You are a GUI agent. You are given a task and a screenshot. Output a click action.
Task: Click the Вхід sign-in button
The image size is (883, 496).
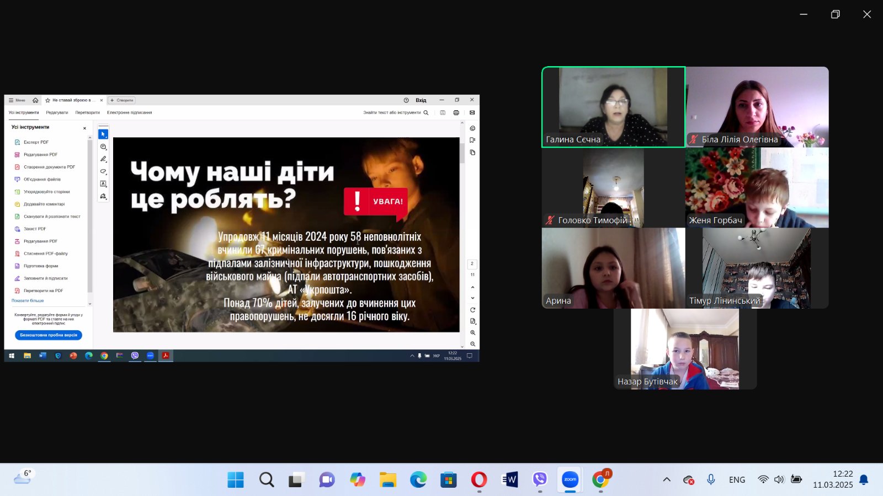tap(421, 100)
